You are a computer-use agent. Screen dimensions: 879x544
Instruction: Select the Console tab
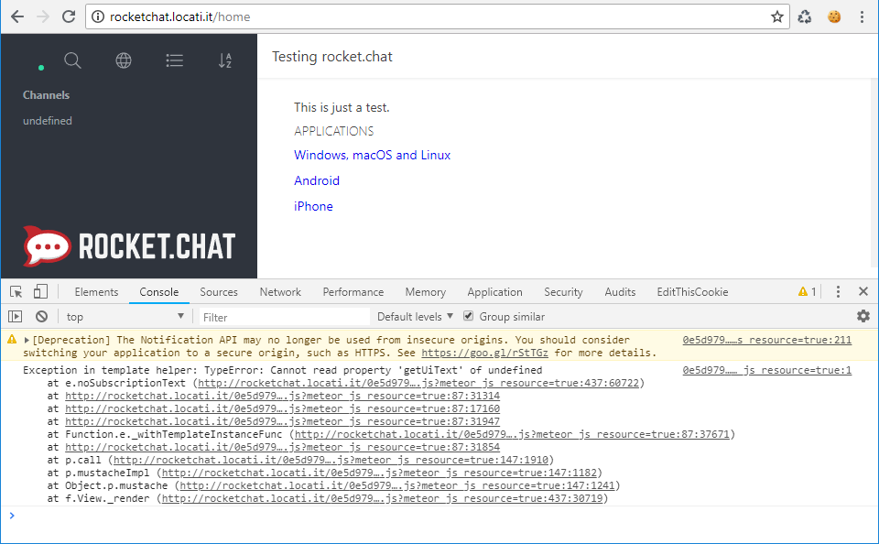pos(159,292)
